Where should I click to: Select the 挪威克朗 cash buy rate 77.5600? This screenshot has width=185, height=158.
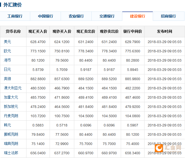click(x=62, y=135)
